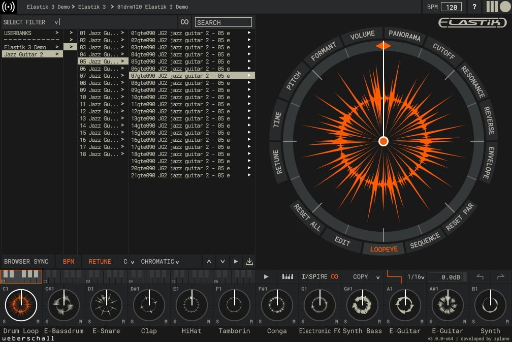
Task: Toggle the three-bar view icon beside the help button
Action: tap(492, 7)
